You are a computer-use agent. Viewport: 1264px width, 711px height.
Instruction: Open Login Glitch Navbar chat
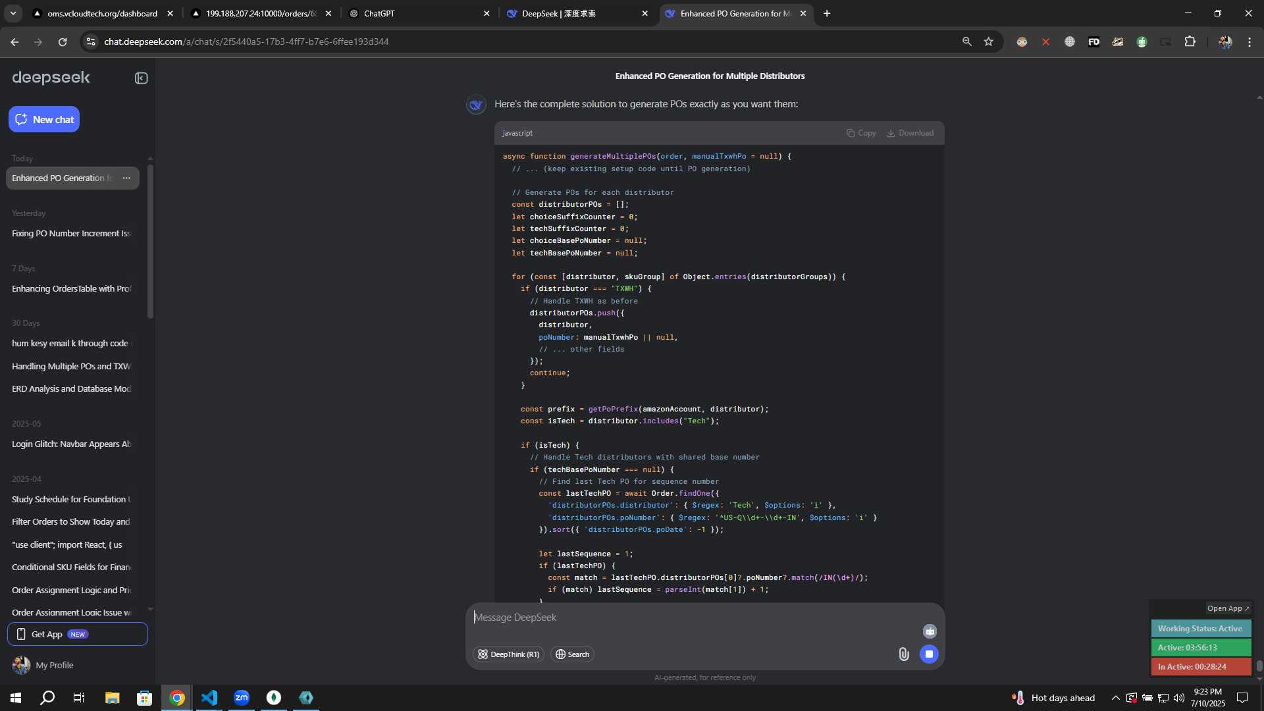tap(71, 444)
